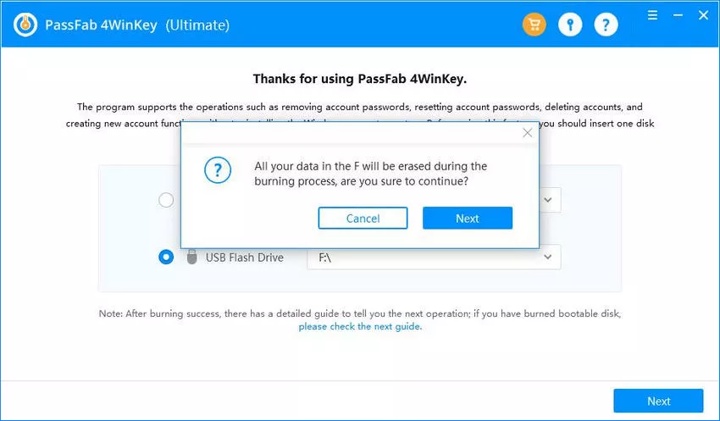
Task: Open the help question mark icon in title bar
Action: point(606,25)
